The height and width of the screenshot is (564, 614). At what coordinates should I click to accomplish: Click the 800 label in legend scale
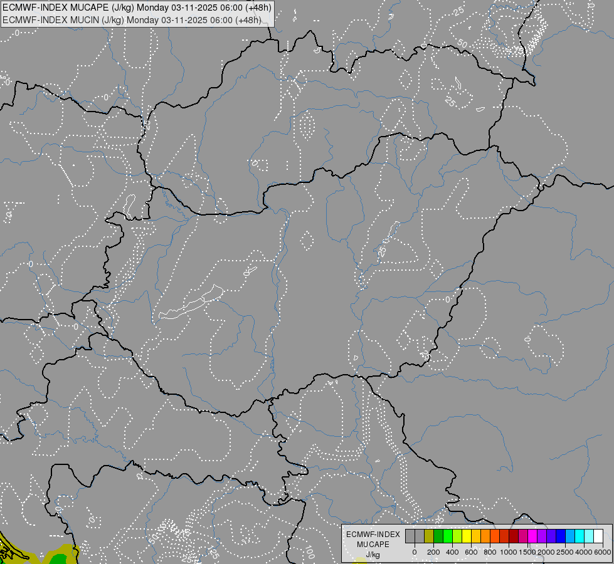click(x=490, y=552)
